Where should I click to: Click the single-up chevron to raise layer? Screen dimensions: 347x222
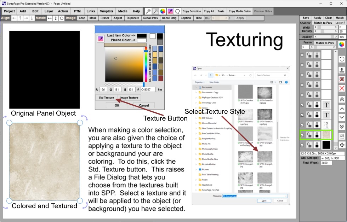click(x=342, y=108)
